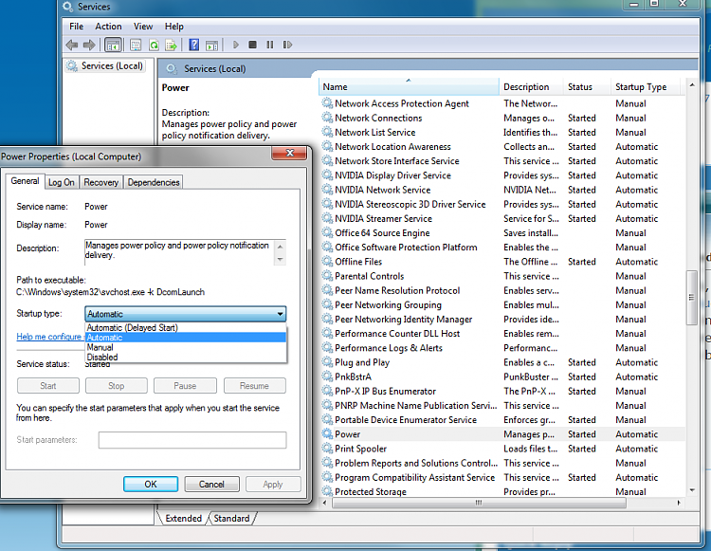Image resolution: width=711 pixels, height=551 pixels.
Task: Click the Stop Service square icon
Action: pyautogui.click(x=252, y=45)
